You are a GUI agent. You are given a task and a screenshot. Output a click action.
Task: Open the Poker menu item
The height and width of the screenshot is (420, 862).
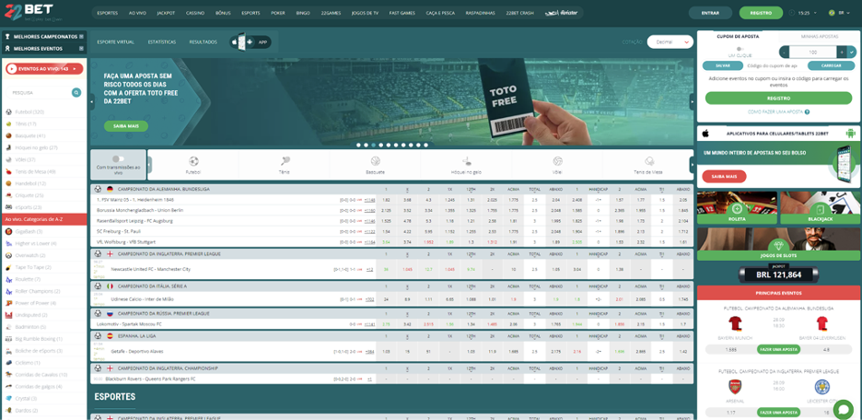[x=278, y=13]
